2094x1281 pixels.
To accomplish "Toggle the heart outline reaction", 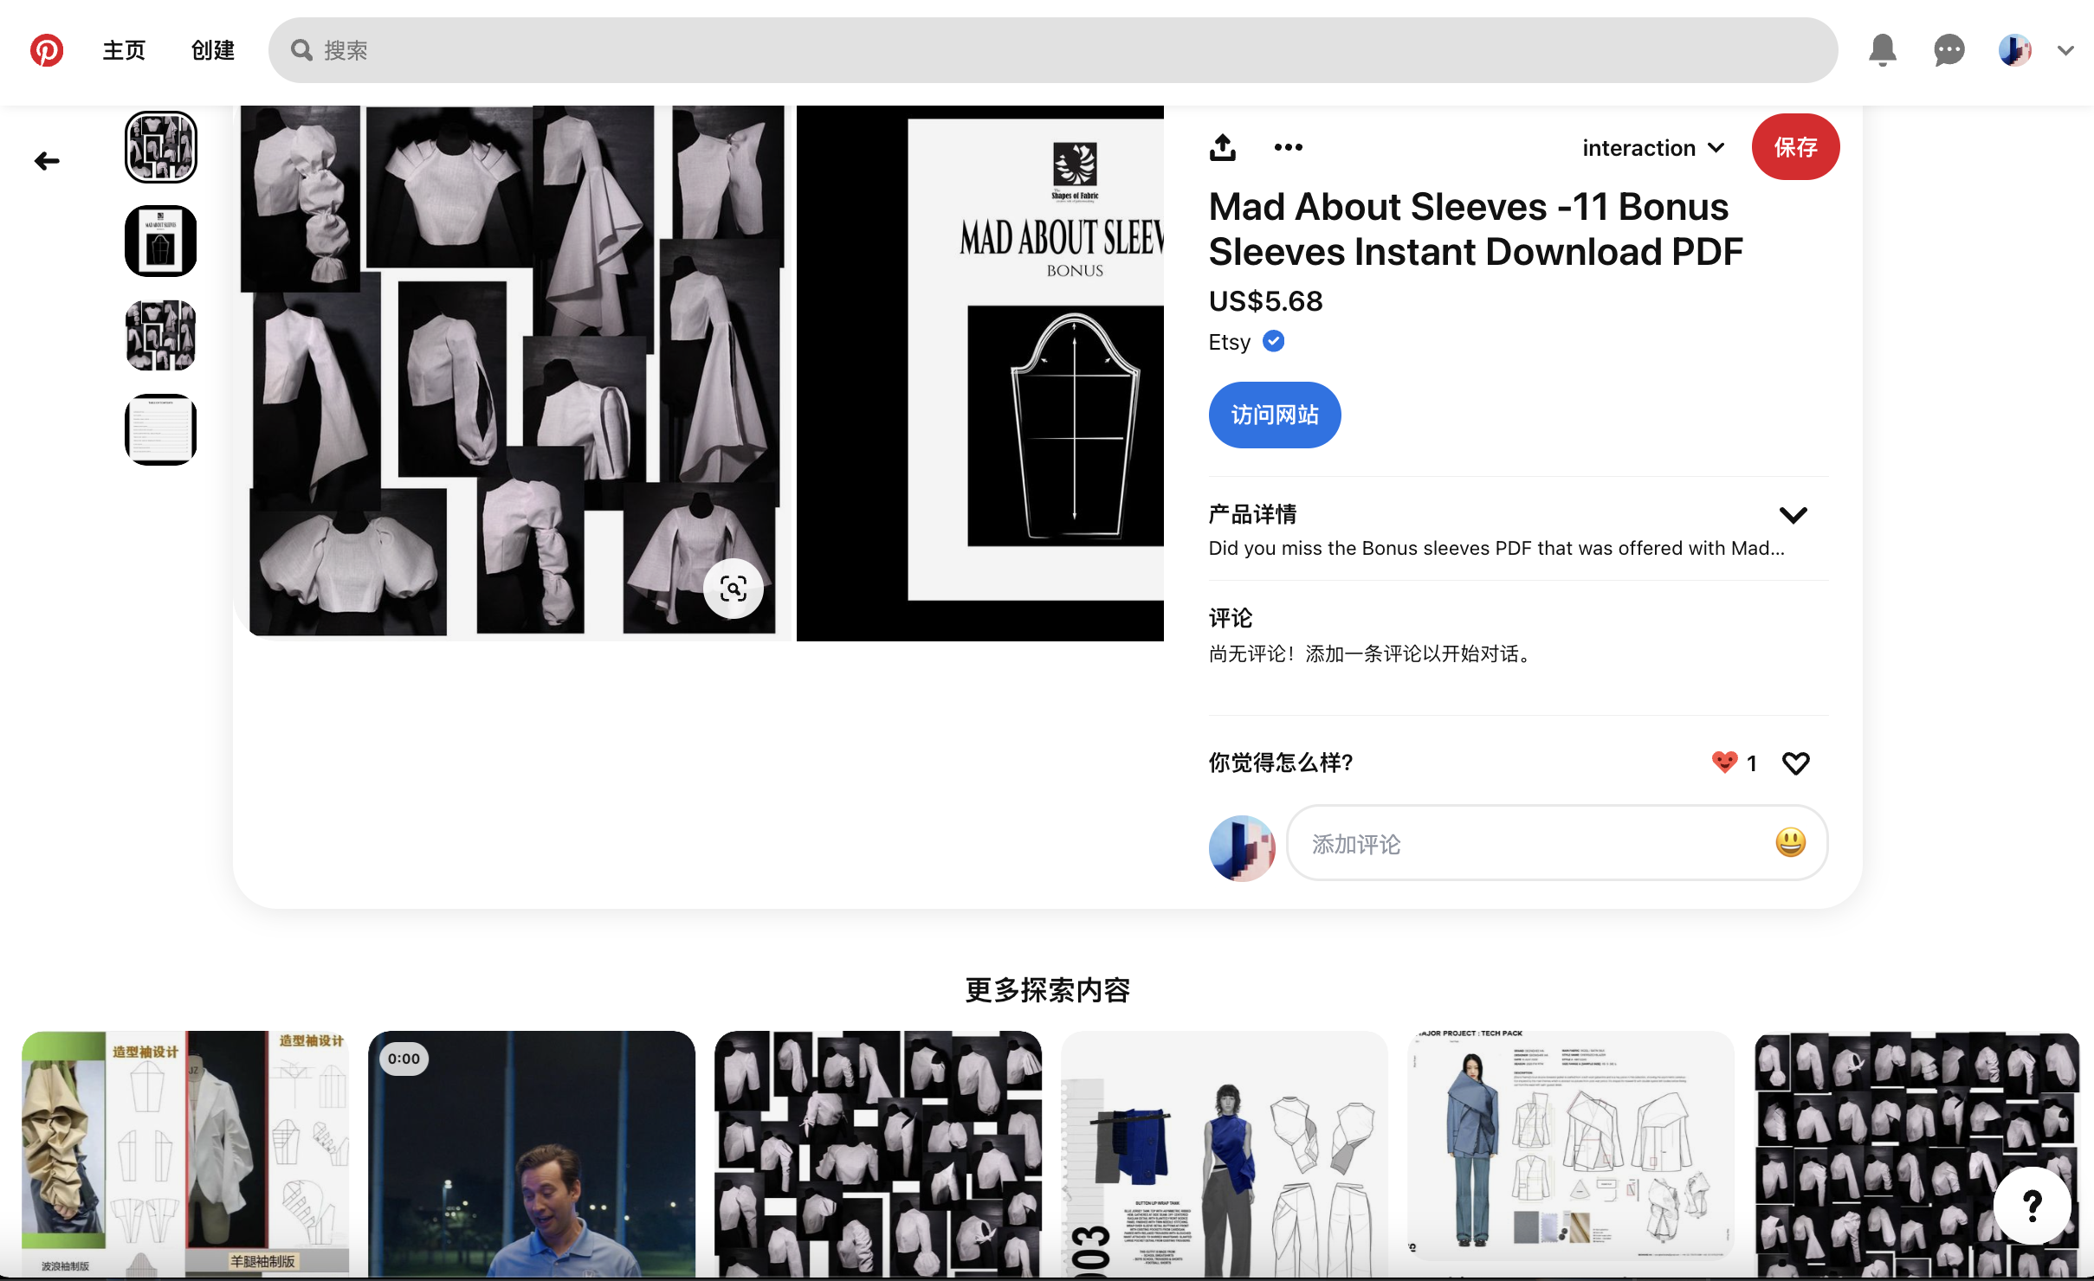I will tap(1795, 763).
